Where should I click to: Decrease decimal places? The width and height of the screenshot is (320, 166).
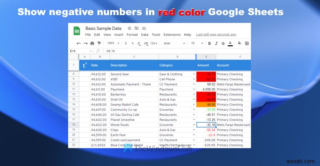[139, 43]
